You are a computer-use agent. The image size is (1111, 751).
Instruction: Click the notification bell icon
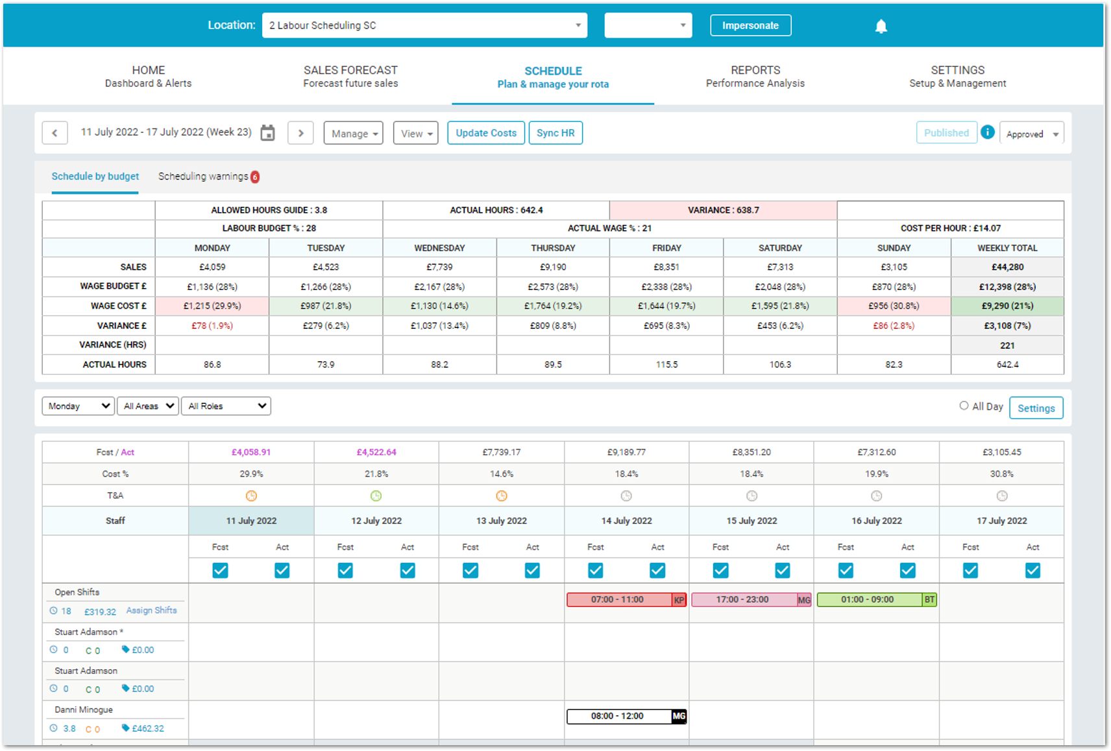tap(881, 26)
